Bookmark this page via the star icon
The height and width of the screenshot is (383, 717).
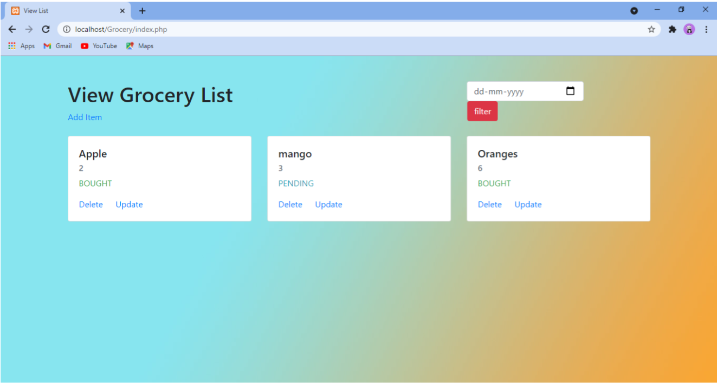651,29
